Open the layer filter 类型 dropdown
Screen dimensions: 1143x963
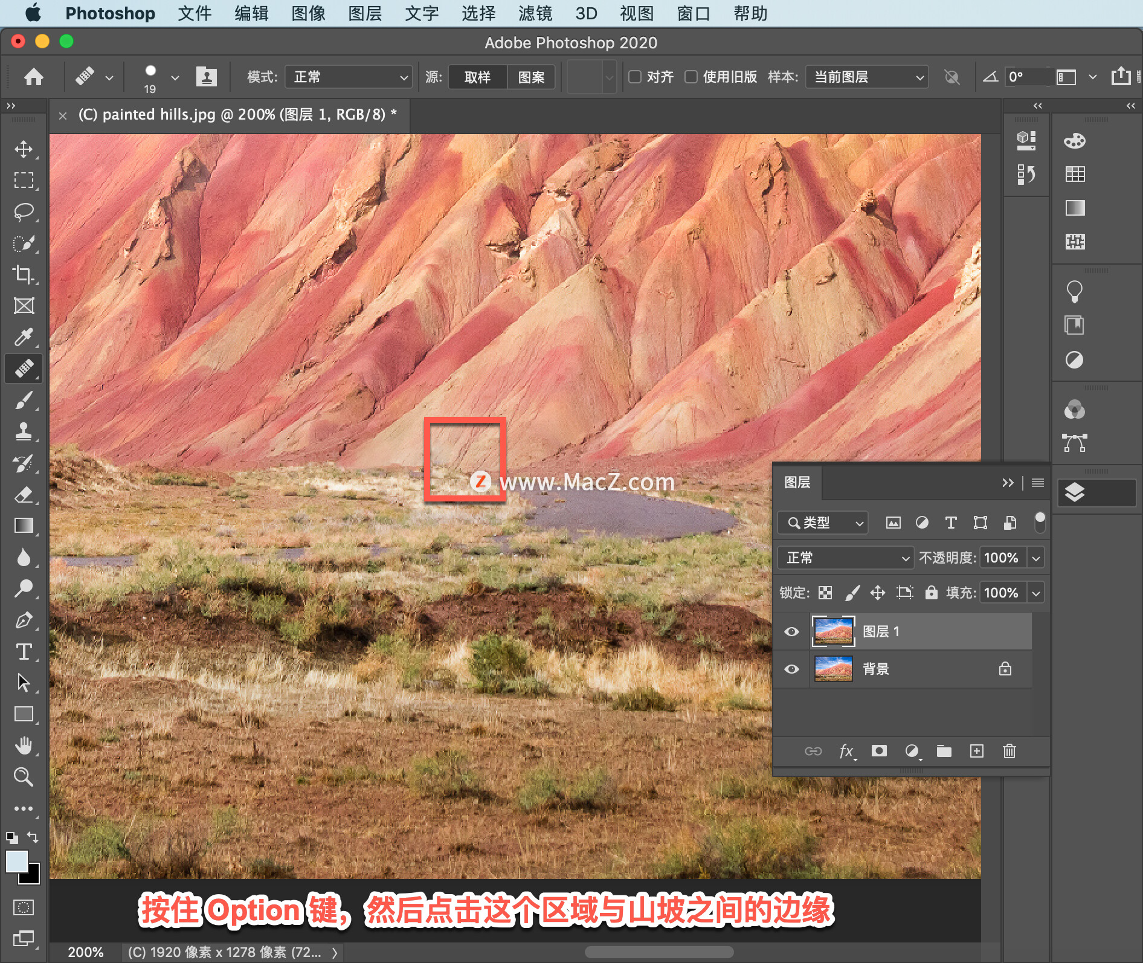coord(823,523)
